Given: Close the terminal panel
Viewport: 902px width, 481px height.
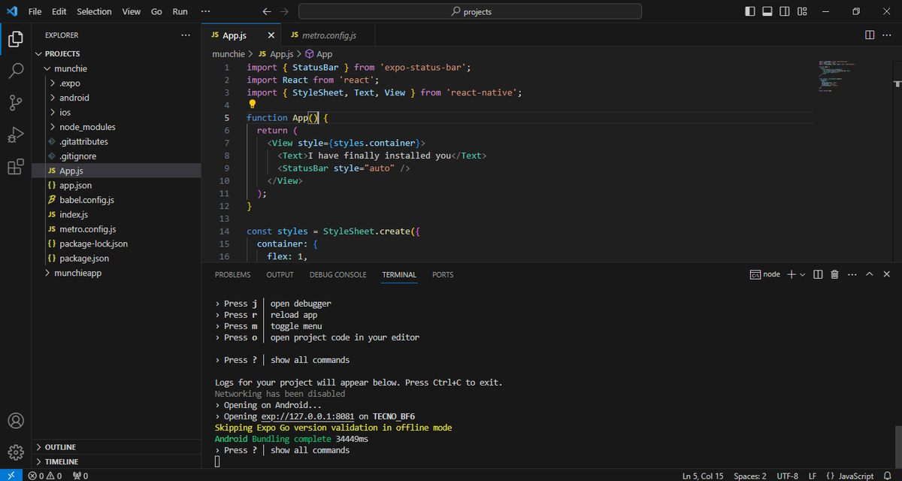Looking at the screenshot, I should coord(887,274).
